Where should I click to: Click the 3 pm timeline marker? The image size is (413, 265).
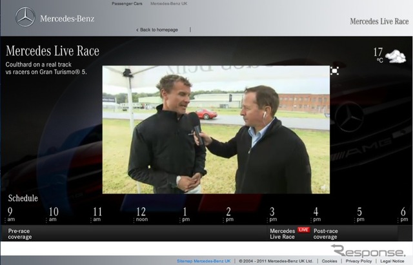[272, 215]
